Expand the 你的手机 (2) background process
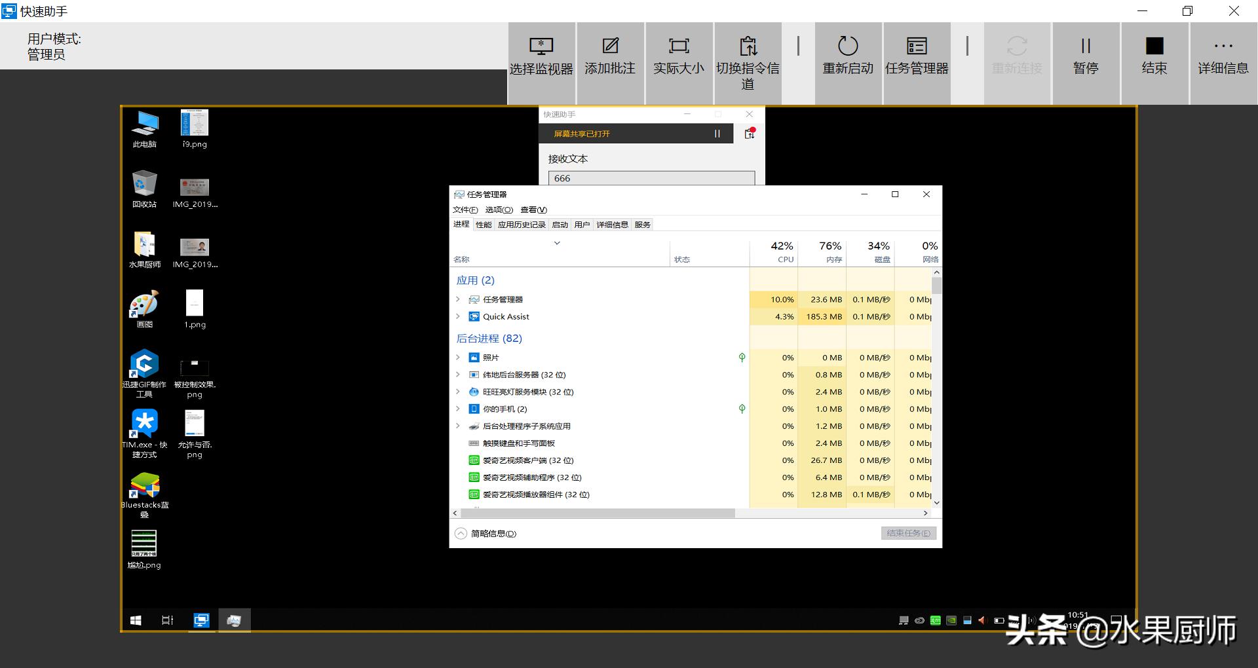The height and width of the screenshot is (668, 1258). [457, 409]
